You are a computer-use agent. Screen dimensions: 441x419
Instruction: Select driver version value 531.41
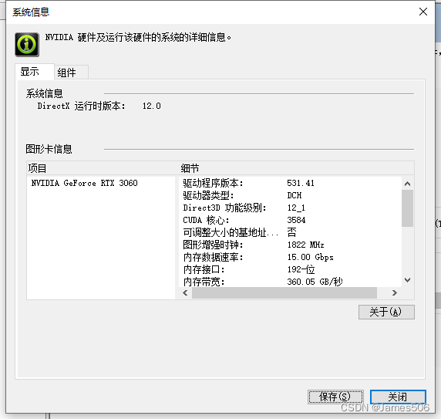301,183
